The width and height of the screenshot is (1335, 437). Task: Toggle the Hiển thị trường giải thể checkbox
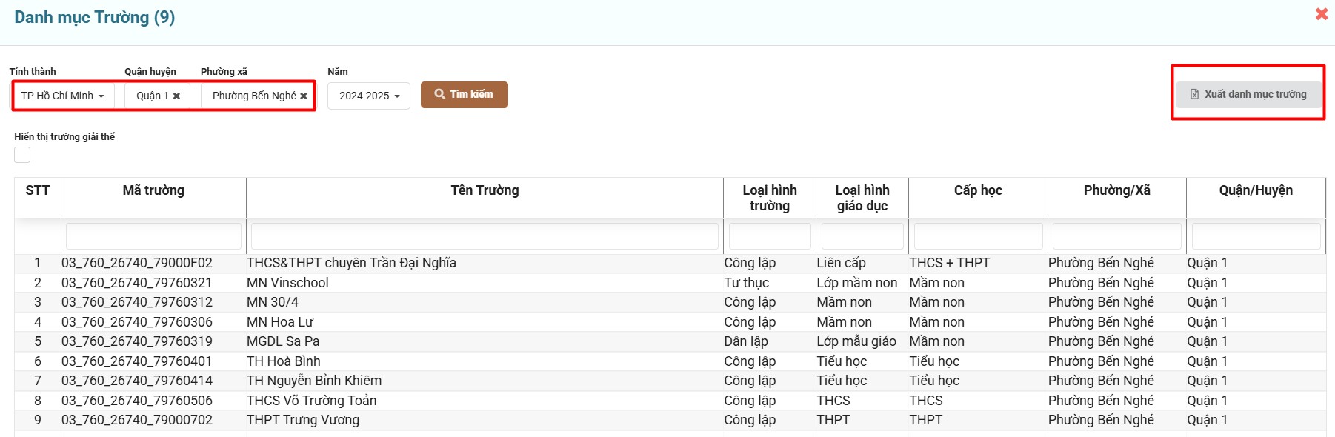22,155
